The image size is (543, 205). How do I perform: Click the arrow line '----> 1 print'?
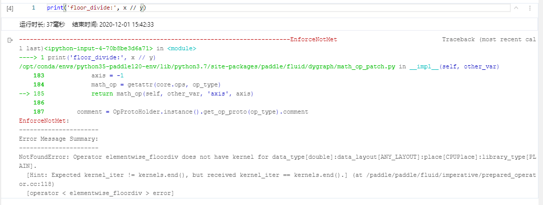tap(87, 57)
